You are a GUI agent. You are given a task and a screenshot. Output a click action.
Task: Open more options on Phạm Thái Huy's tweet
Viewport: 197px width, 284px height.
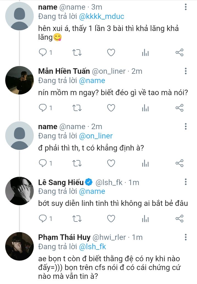(186, 237)
